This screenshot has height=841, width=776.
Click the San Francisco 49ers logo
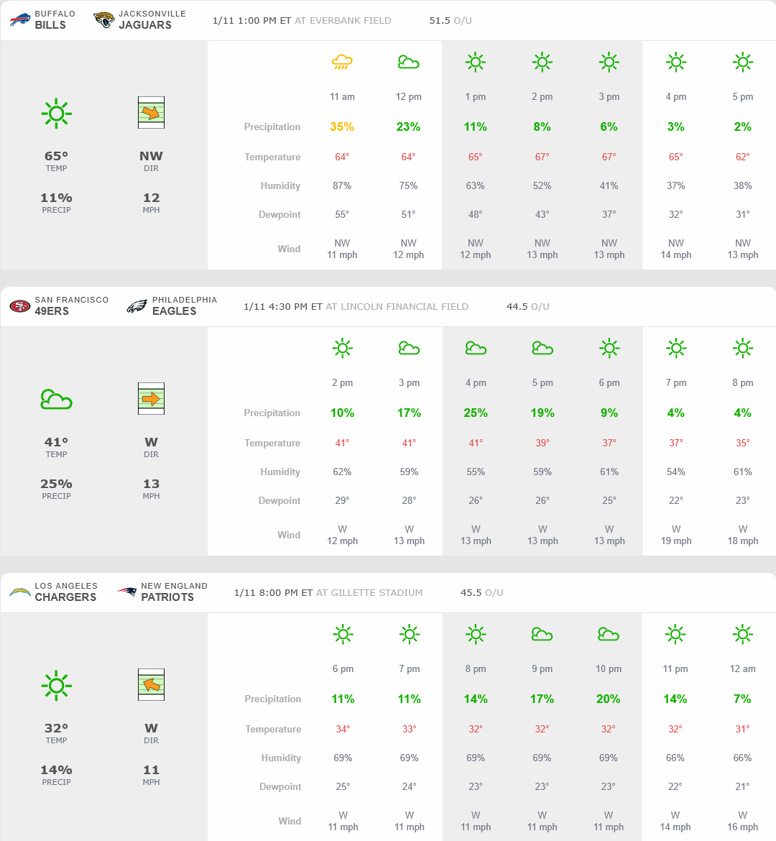[20, 306]
